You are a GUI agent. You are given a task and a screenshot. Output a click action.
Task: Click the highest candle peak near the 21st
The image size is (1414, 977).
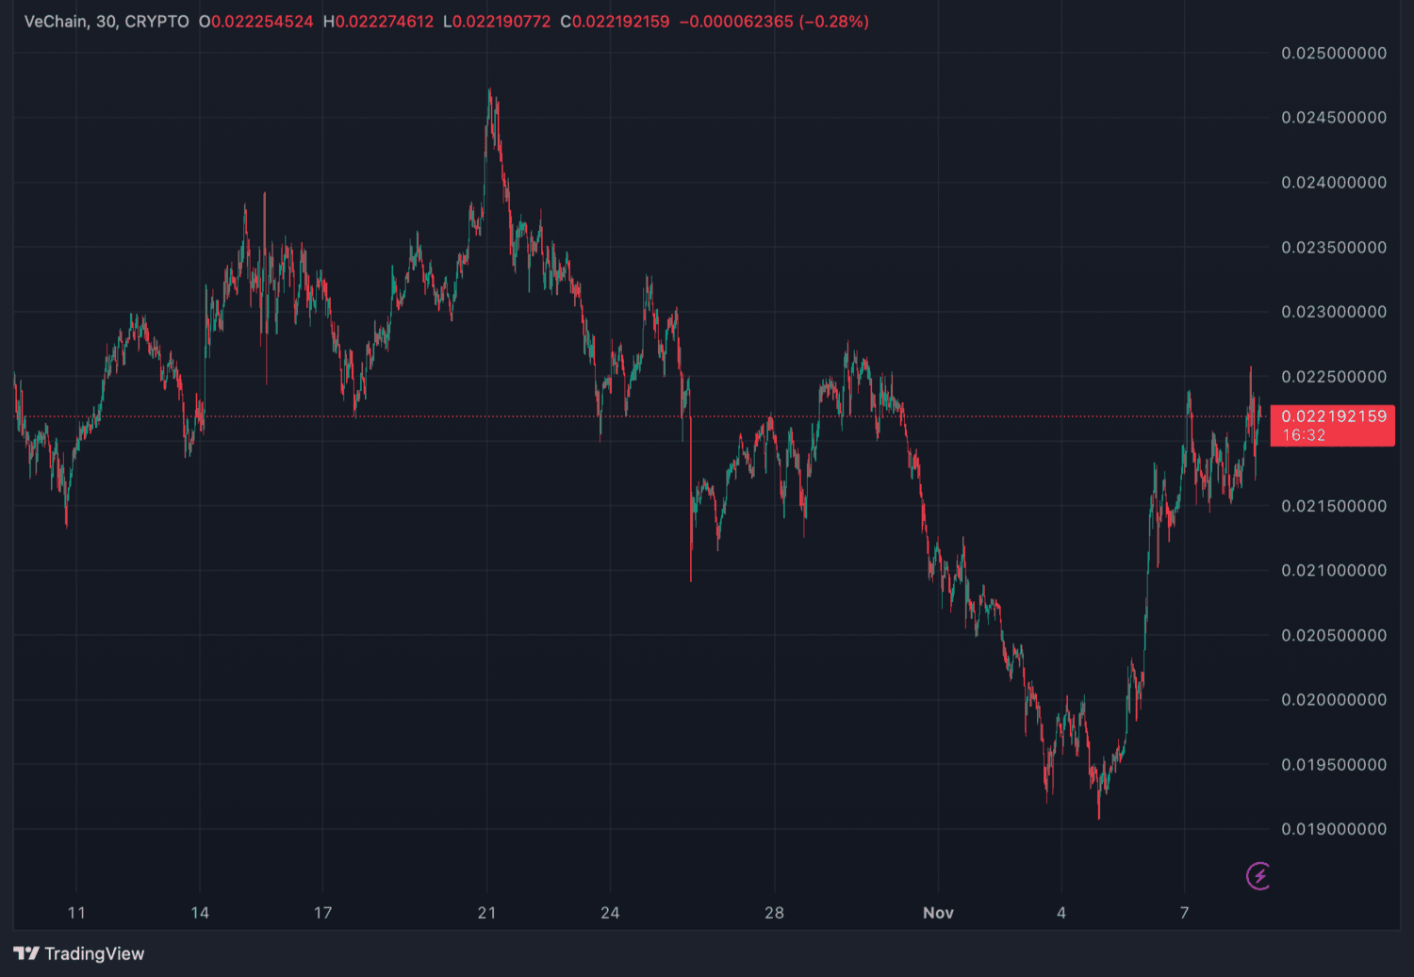(x=488, y=91)
